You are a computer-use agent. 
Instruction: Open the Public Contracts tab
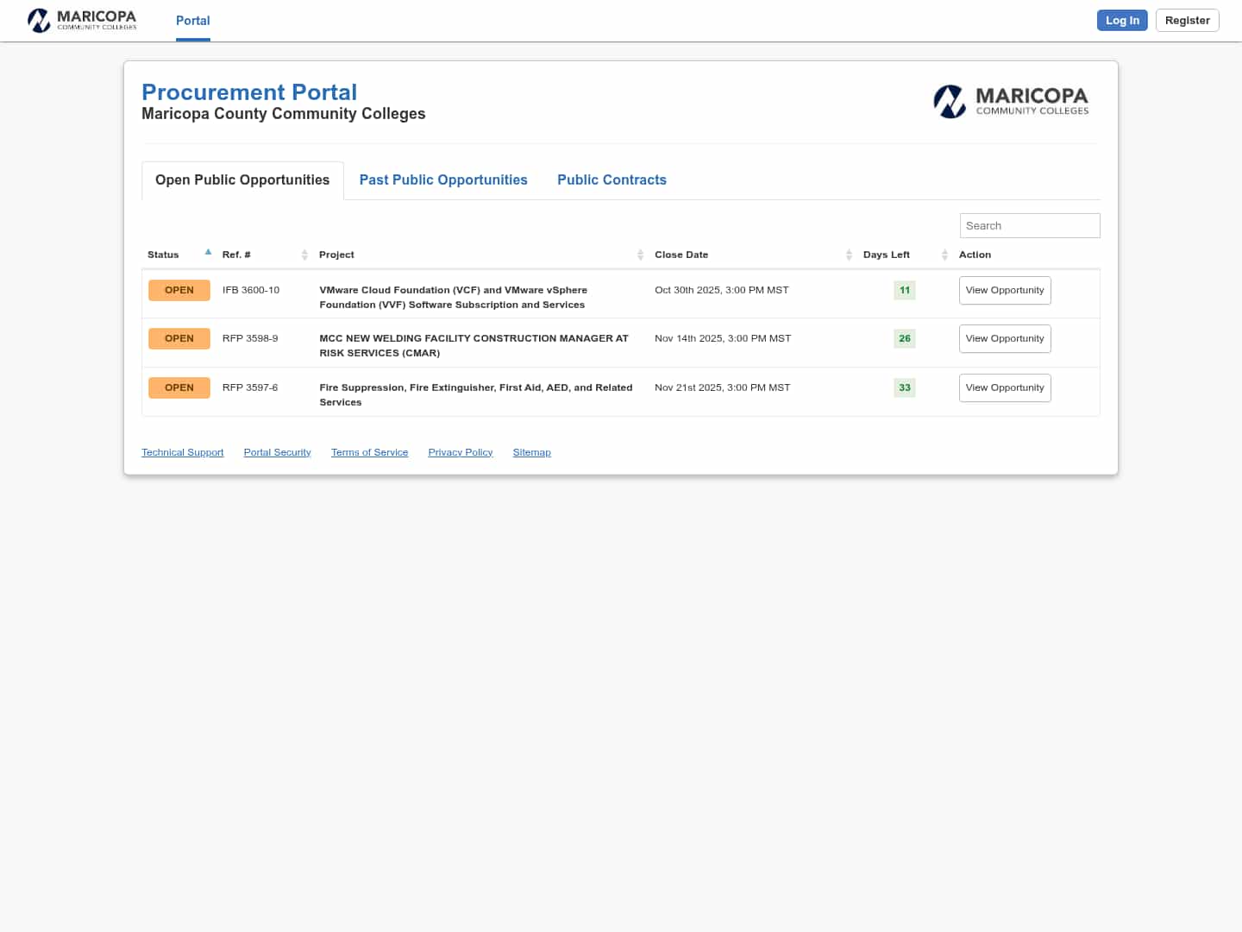(x=612, y=179)
